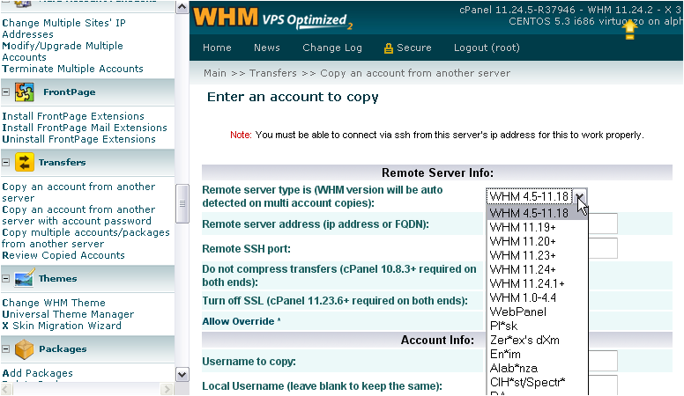Open Universal Theme Manager

click(x=68, y=314)
